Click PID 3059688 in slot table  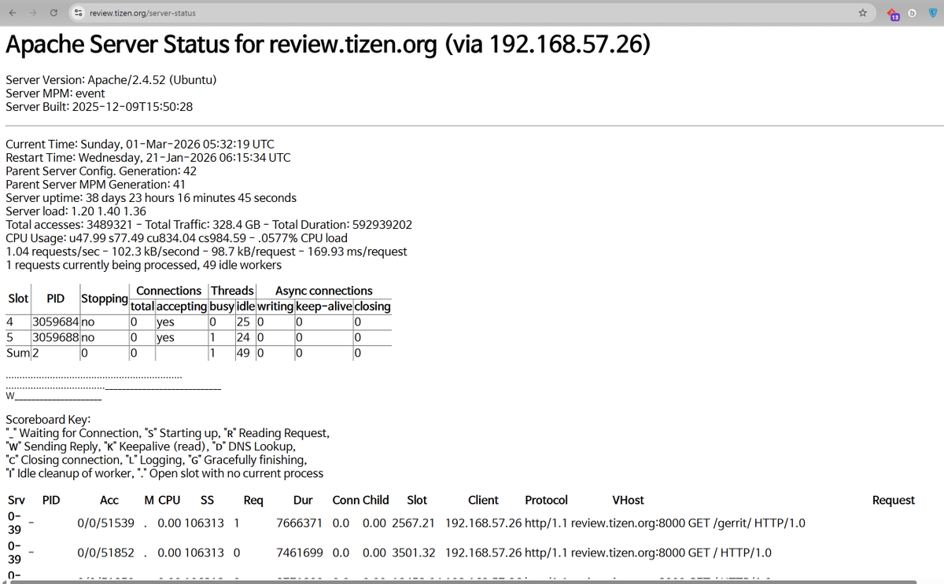click(55, 337)
